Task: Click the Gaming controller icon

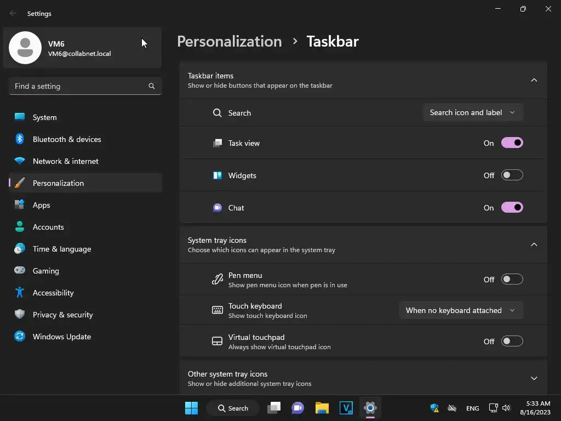Action: point(20,271)
